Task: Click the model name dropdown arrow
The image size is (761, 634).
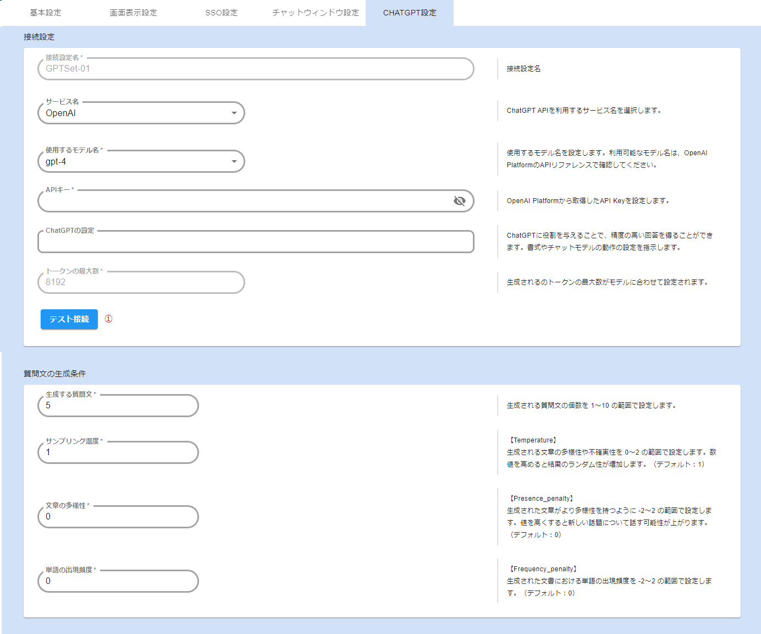Action: pyautogui.click(x=234, y=162)
